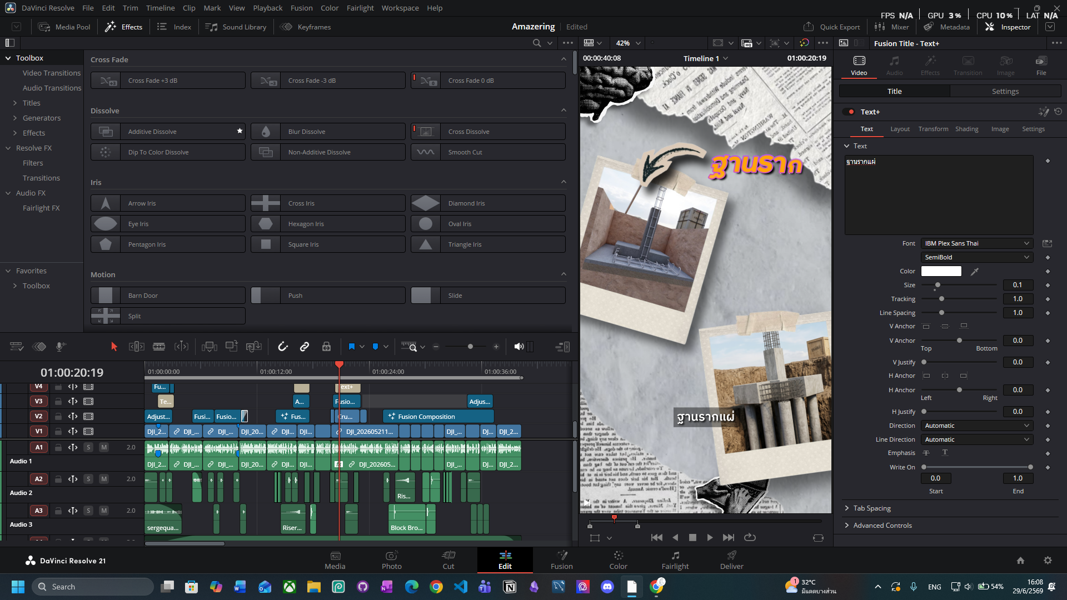
Task: Expand the Titles category in Toolbox
Action: pyautogui.click(x=31, y=103)
